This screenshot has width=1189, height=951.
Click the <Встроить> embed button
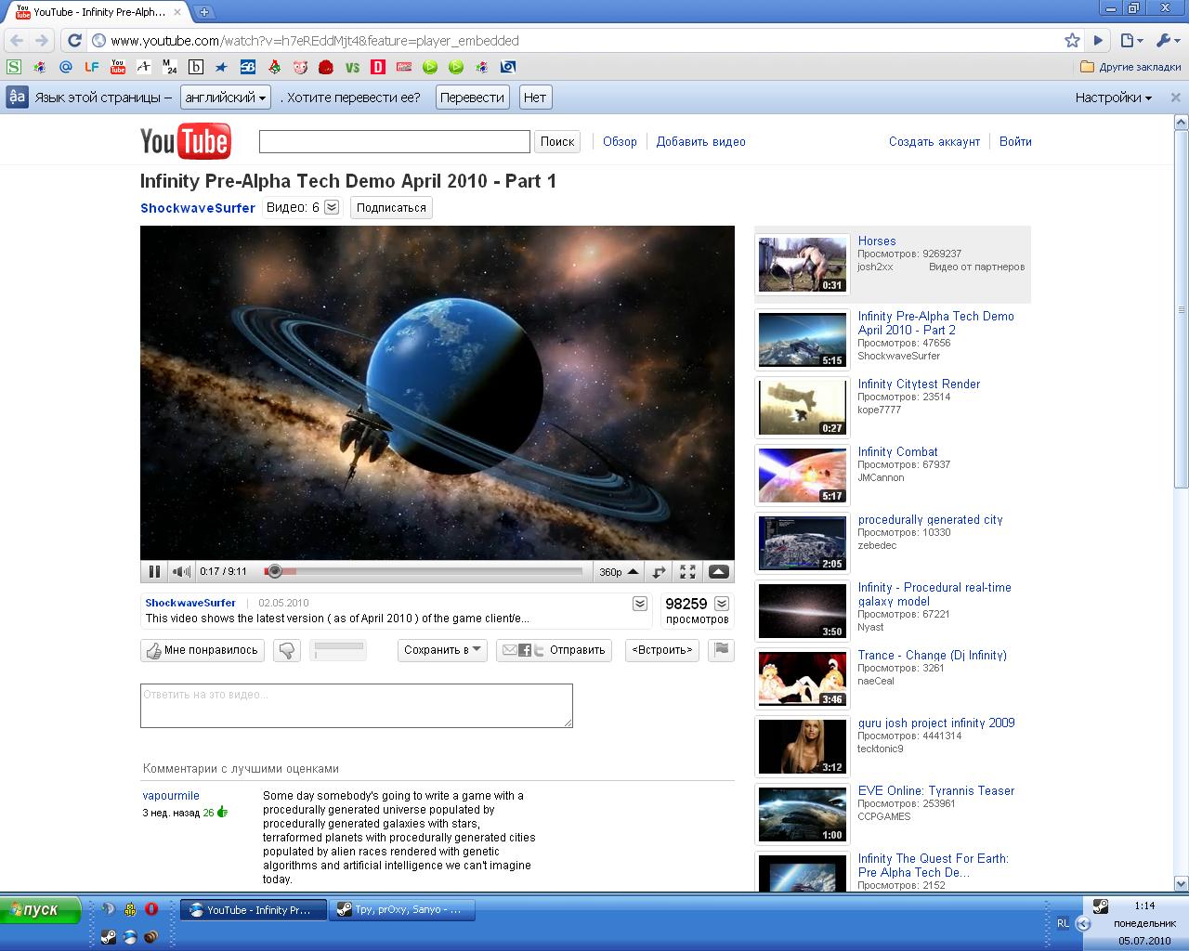pos(662,650)
